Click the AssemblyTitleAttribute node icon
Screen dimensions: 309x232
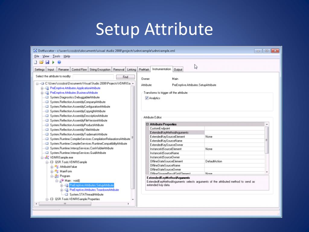coord(47,130)
